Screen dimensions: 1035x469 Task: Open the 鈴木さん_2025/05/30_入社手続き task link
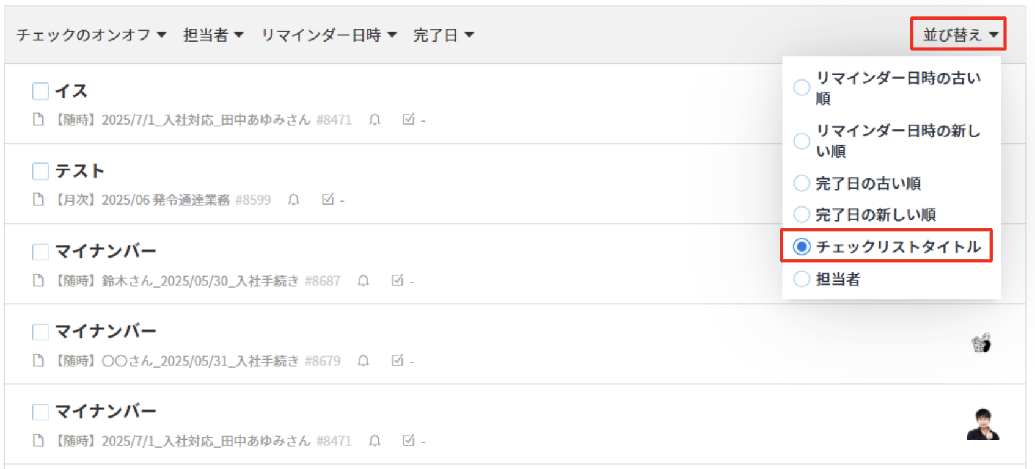[x=197, y=280]
